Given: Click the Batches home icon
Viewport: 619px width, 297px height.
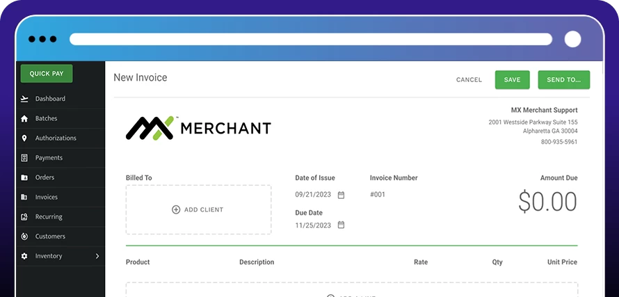Looking at the screenshot, I should 24,118.
